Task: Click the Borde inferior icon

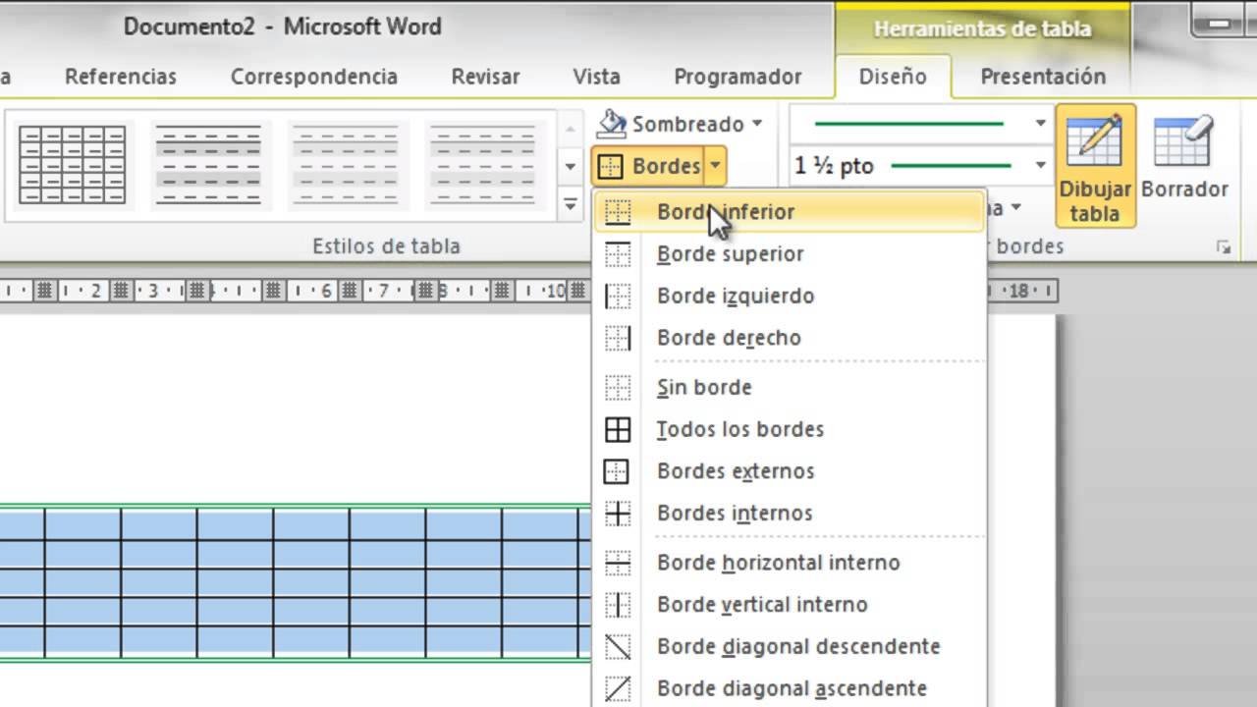Action: click(x=618, y=211)
